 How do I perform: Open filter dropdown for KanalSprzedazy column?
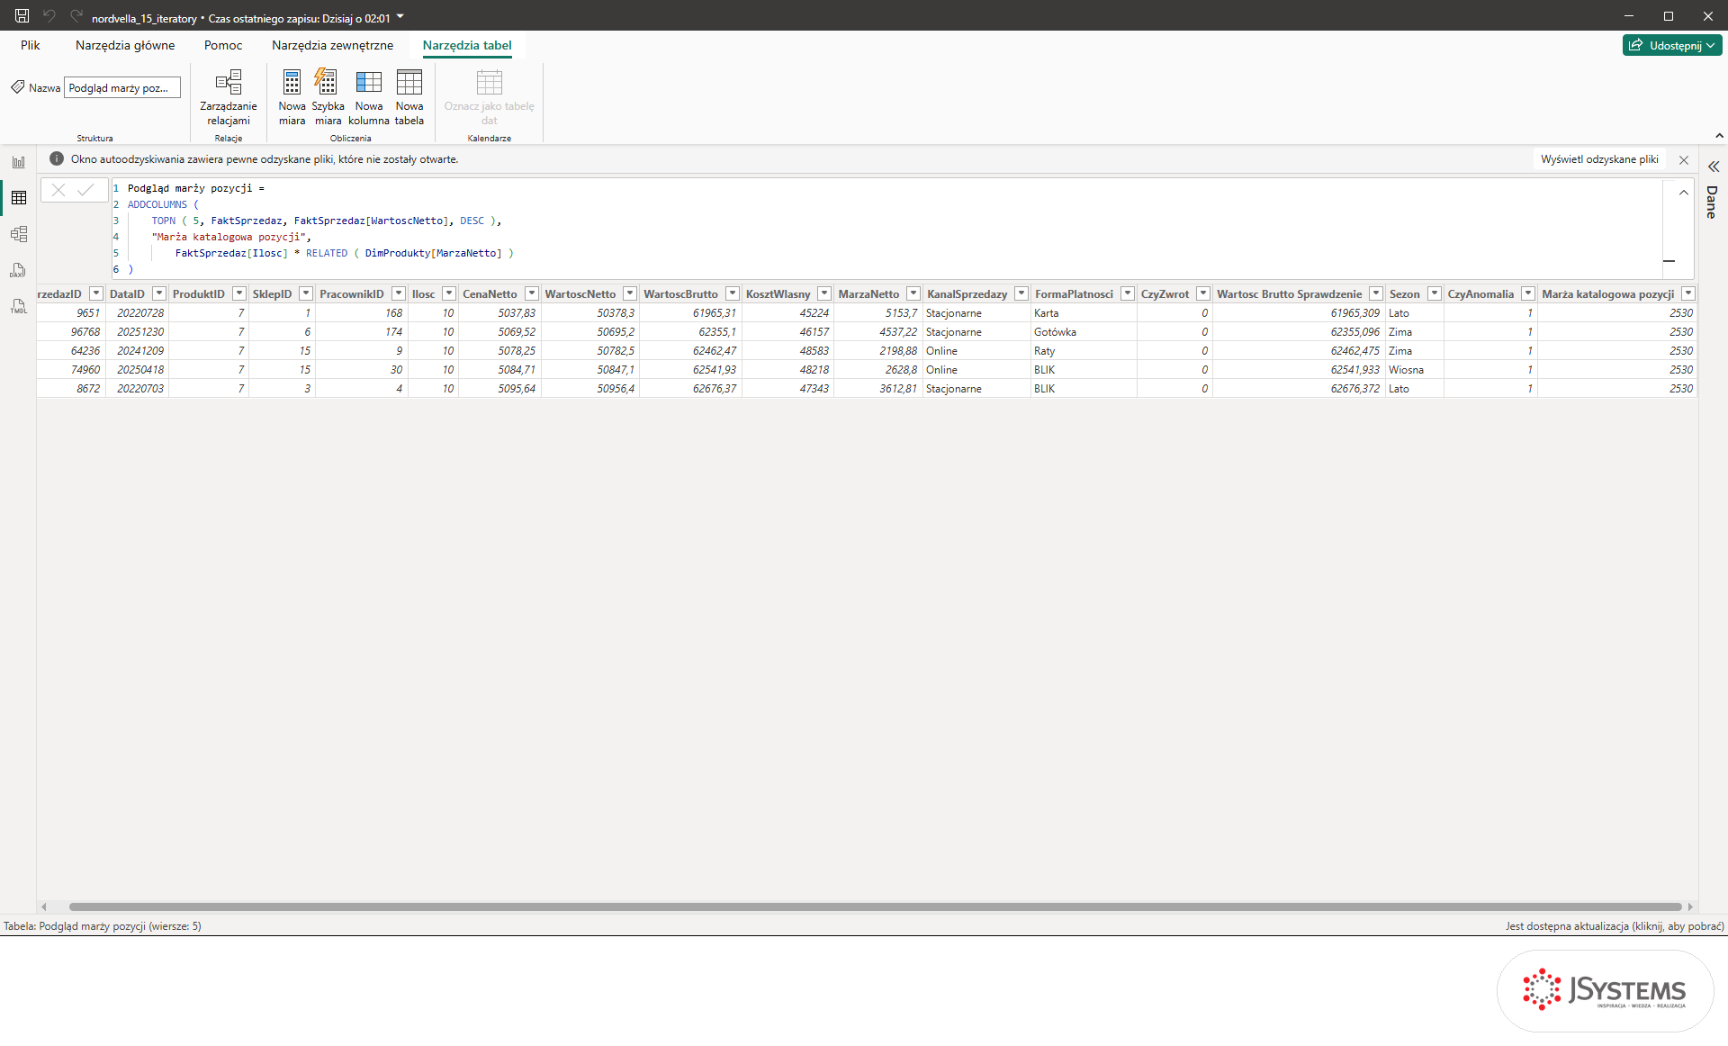1021,293
